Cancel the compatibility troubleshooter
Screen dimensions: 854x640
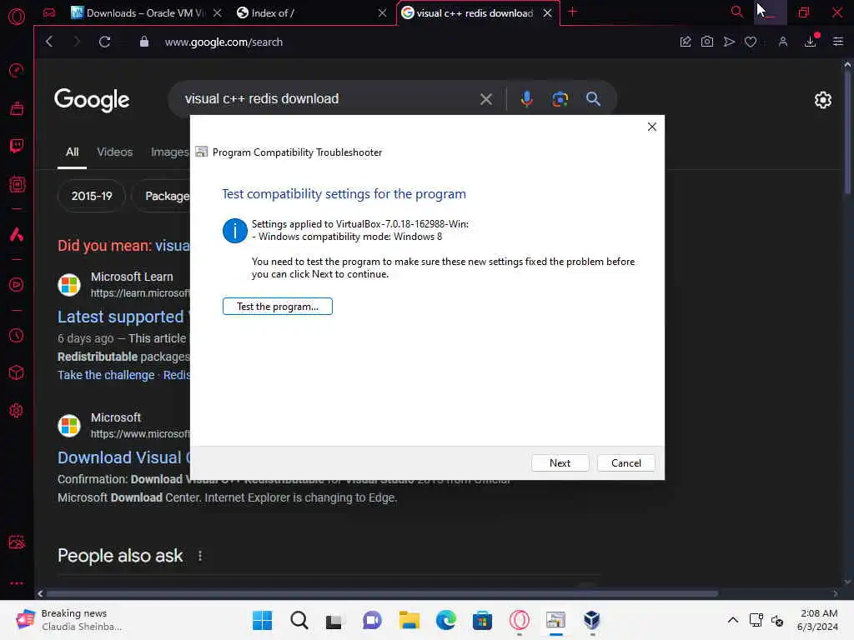click(625, 463)
